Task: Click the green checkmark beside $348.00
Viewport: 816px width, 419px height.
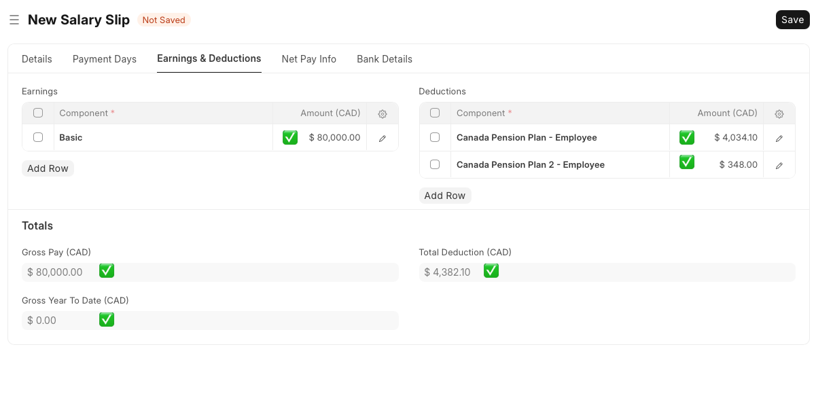Action: pyautogui.click(x=687, y=162)
